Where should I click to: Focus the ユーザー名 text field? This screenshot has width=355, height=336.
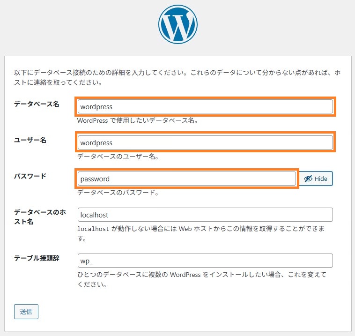click(205, 142)
